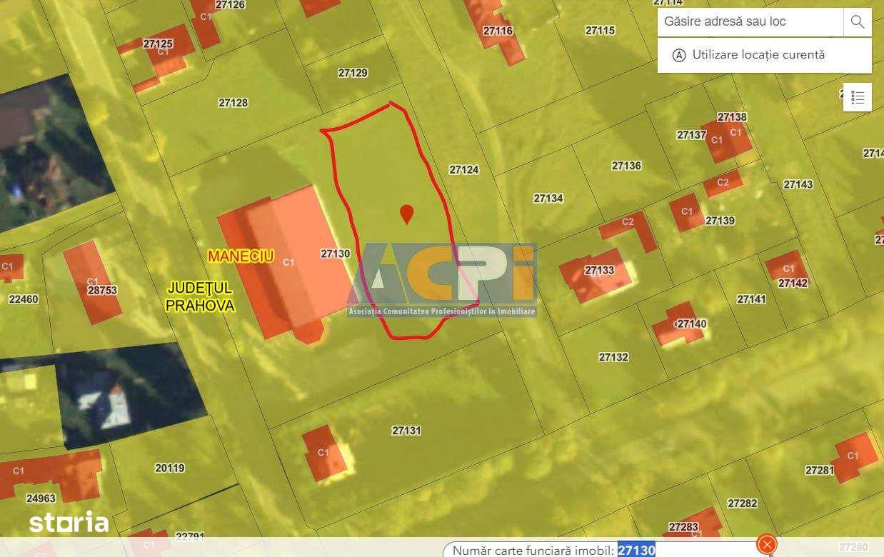Select parcel 27131 on the map
This screenshot has width=884, height=557.
[406, 431]
